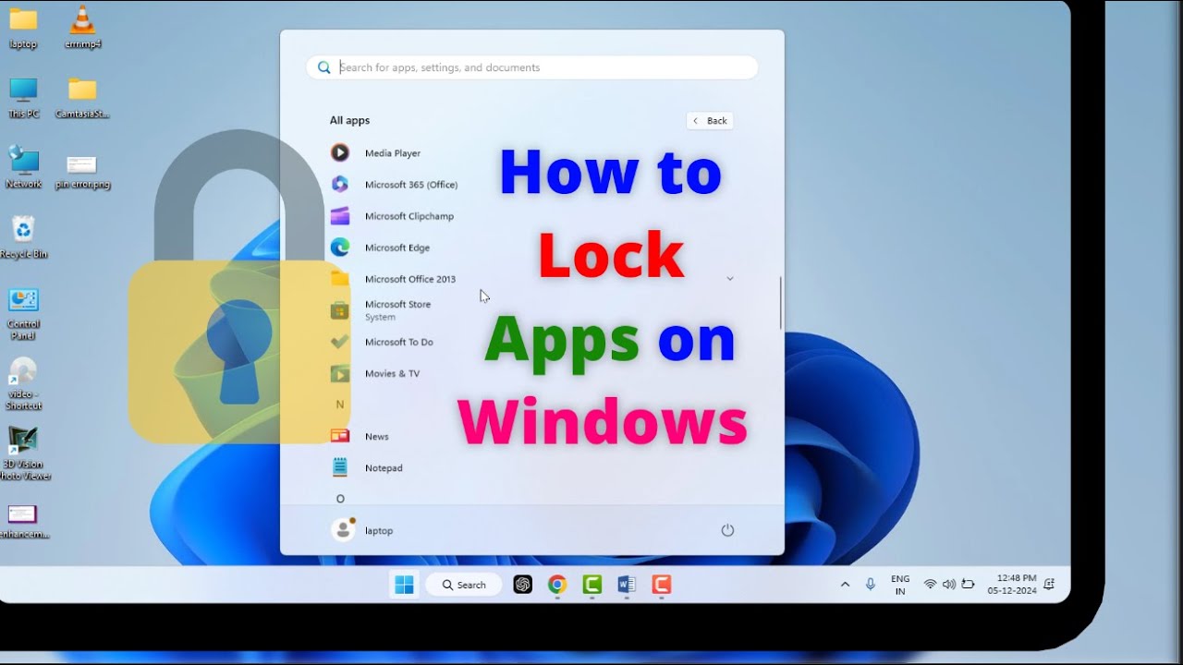Click the battery icon in tray
Viewport: 1183px width, 665px height.
968,585
